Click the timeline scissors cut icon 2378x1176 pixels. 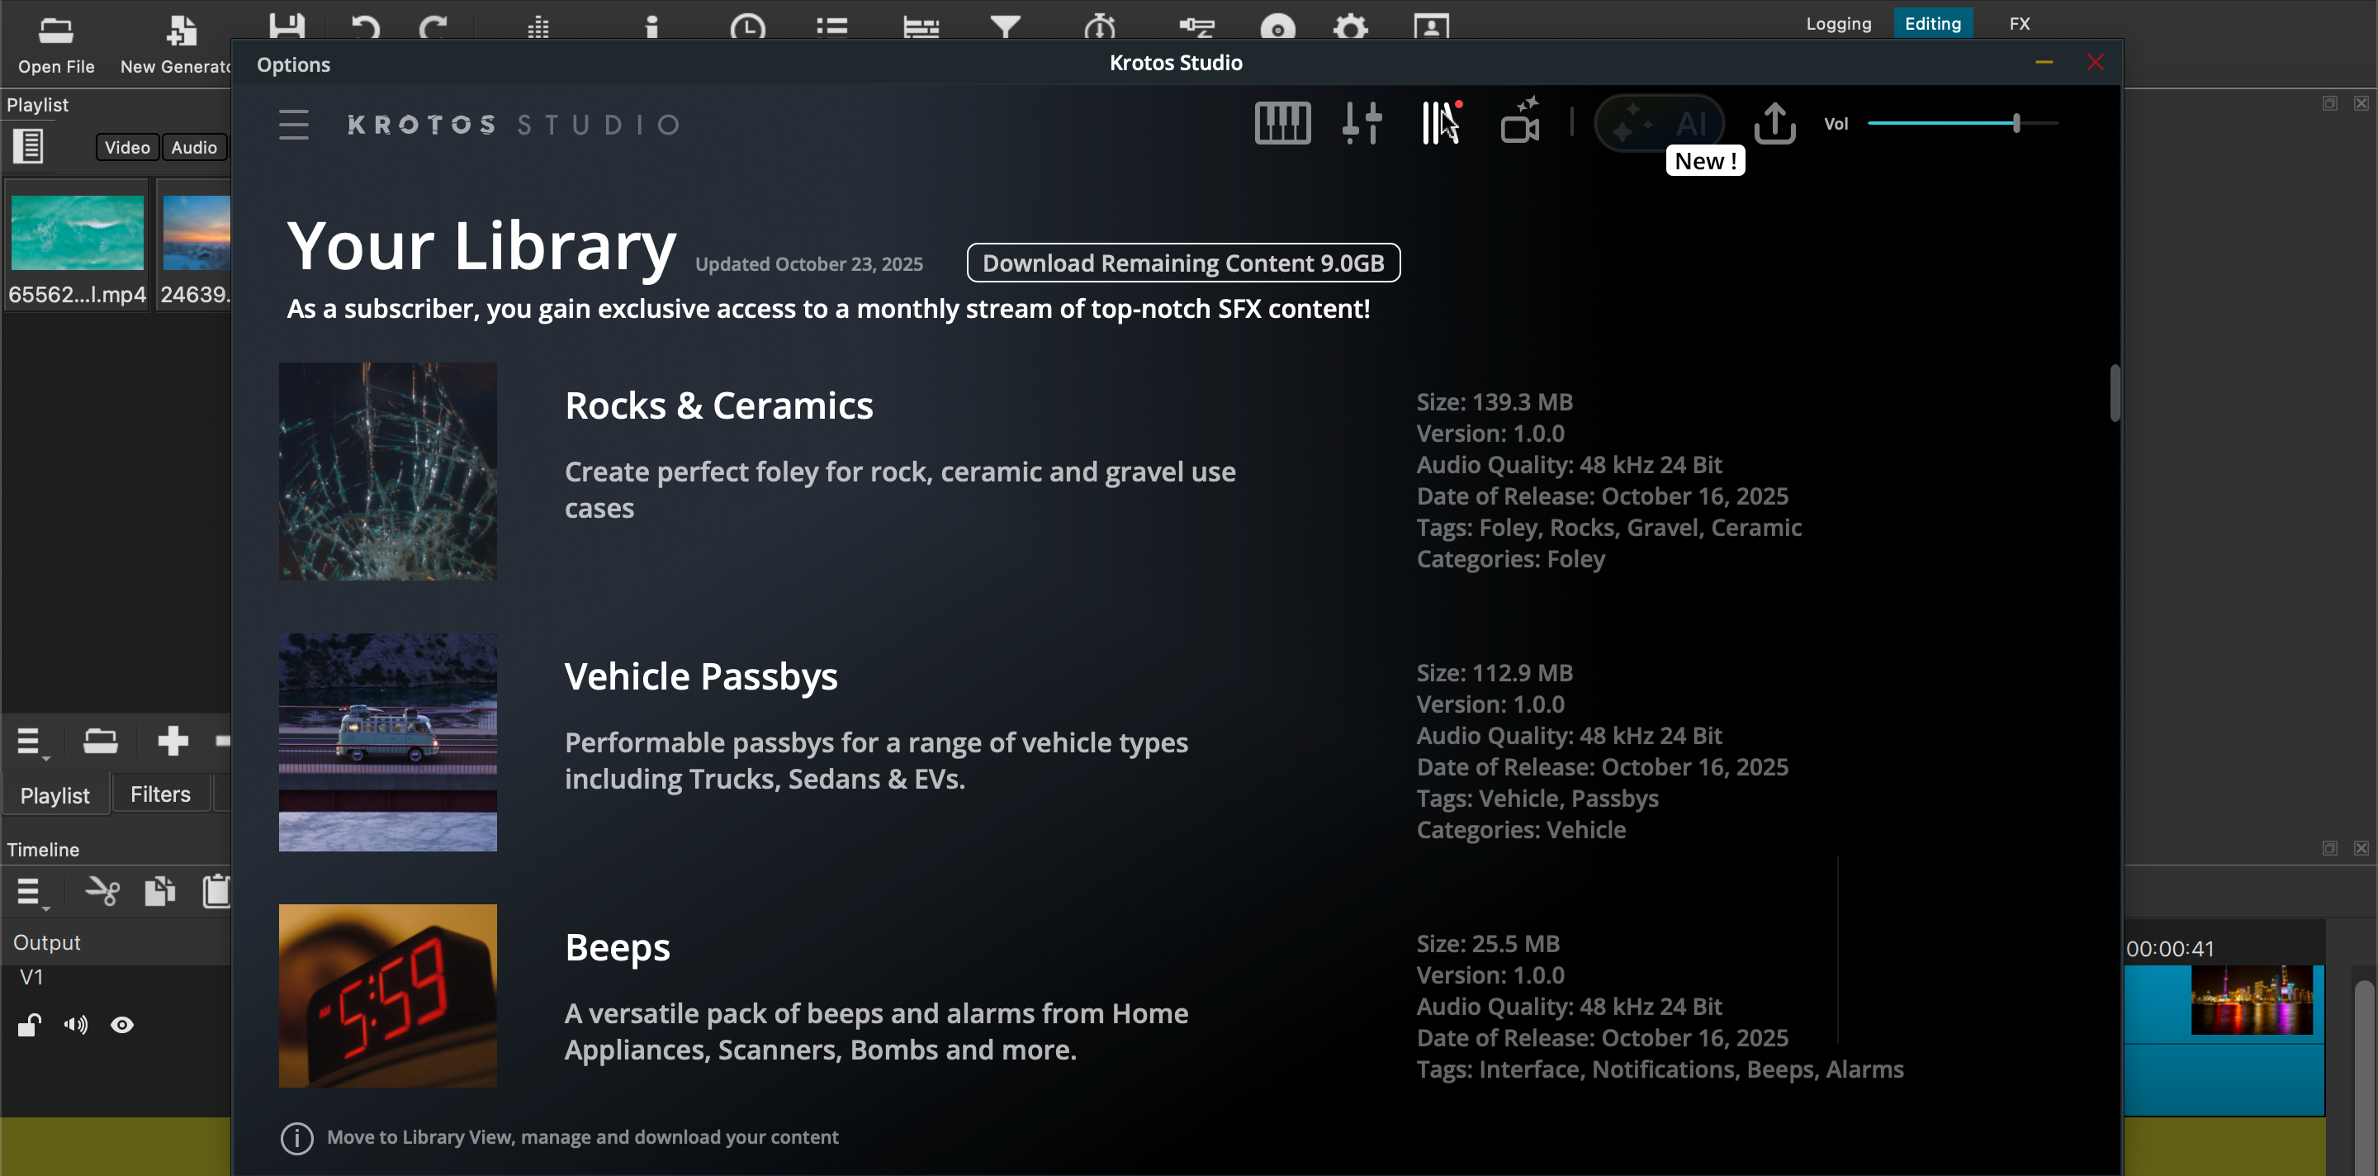click(102, 892)
